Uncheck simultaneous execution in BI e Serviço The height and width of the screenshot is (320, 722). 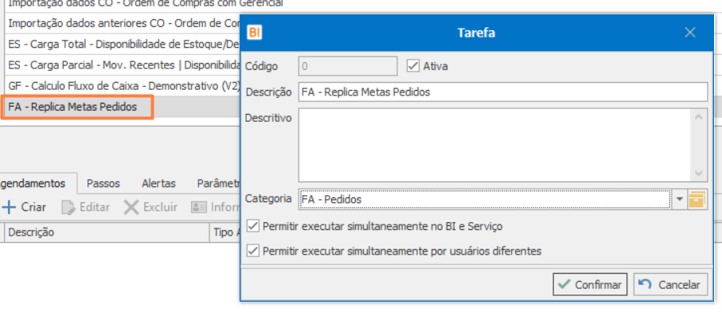[x=253, y=226]
